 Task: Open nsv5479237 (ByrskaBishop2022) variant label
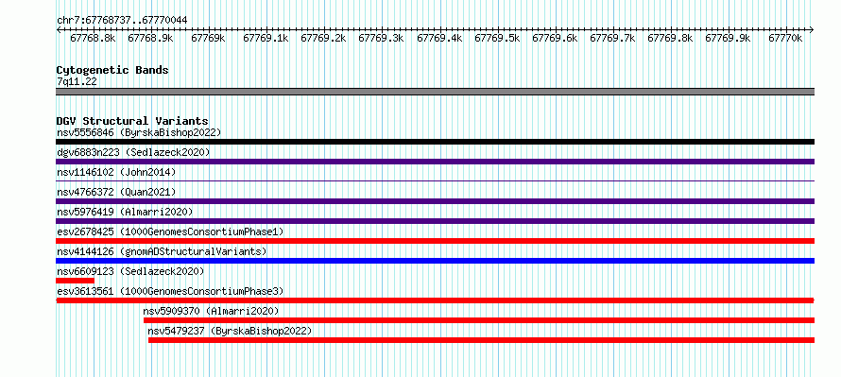[230, 331]
